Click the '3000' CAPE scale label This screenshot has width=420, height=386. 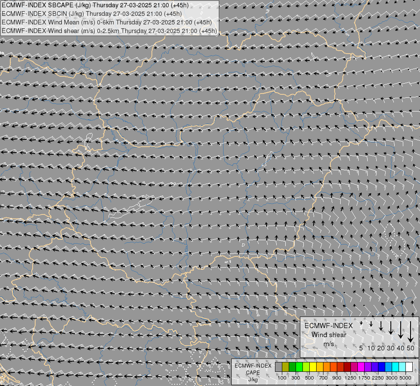point(392,378)
